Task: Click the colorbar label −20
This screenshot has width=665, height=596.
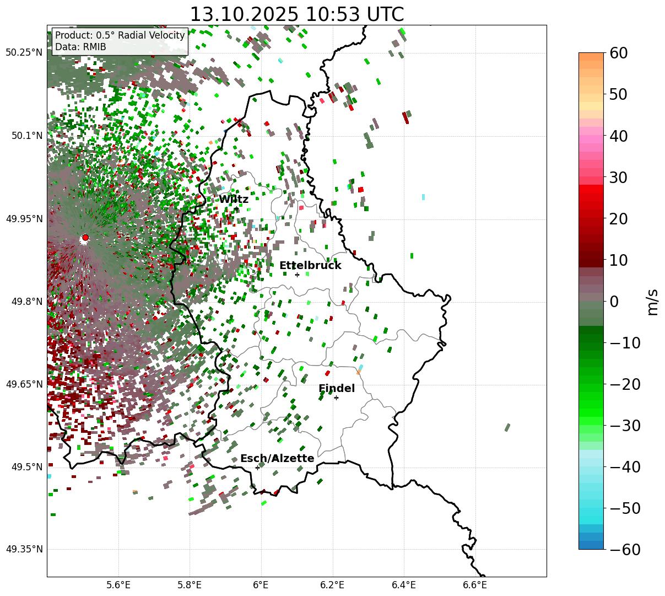Action: (x=625, y=384)
